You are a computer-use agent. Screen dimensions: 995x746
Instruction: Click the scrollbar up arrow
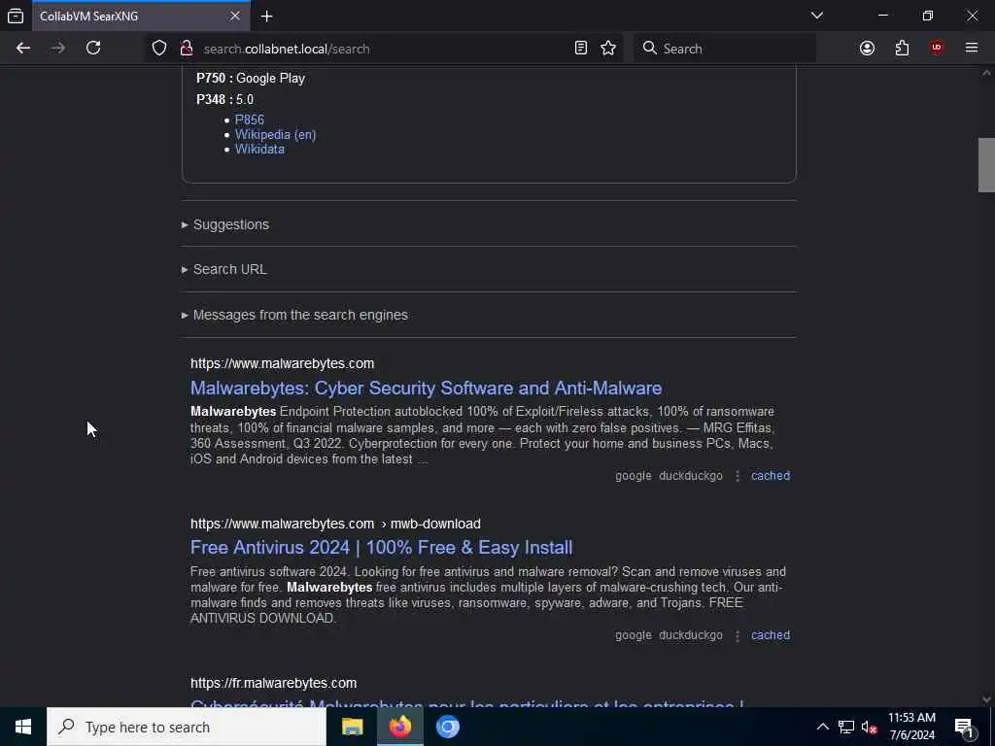pyautogui.click(x=986, y=73)
